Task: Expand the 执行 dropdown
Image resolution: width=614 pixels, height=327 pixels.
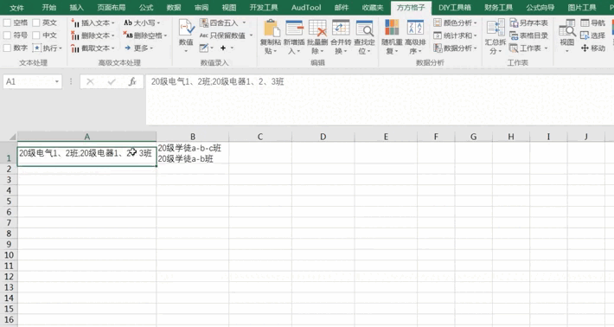Action: pos(61,48)
